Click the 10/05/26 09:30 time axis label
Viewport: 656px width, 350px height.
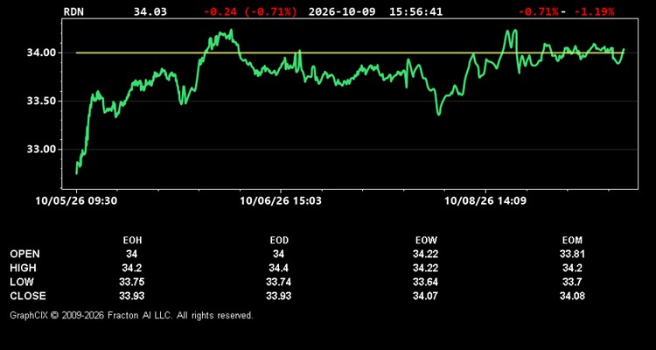(x=77, y=201)
